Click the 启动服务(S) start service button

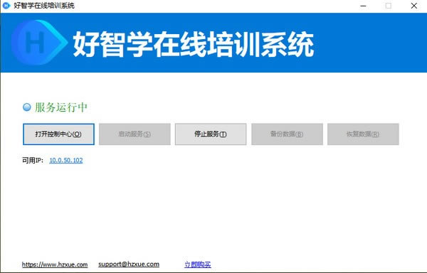tap(135, 134)
